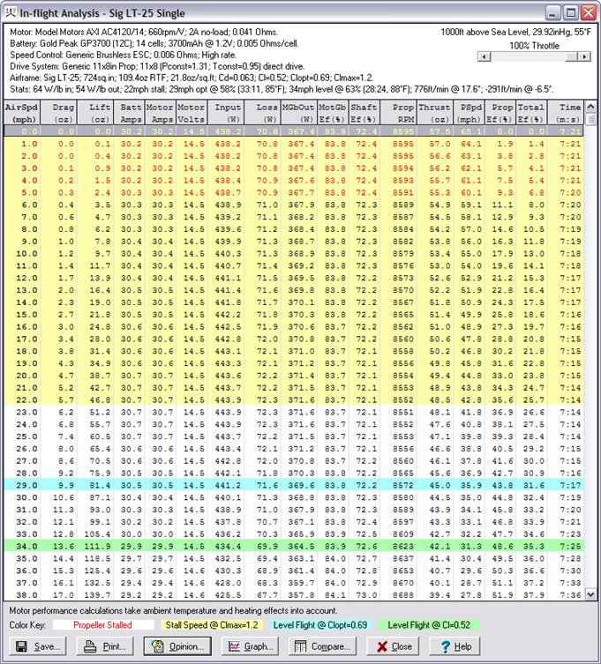Click prop RPM value 8623
601x664 pixels.
402,546
